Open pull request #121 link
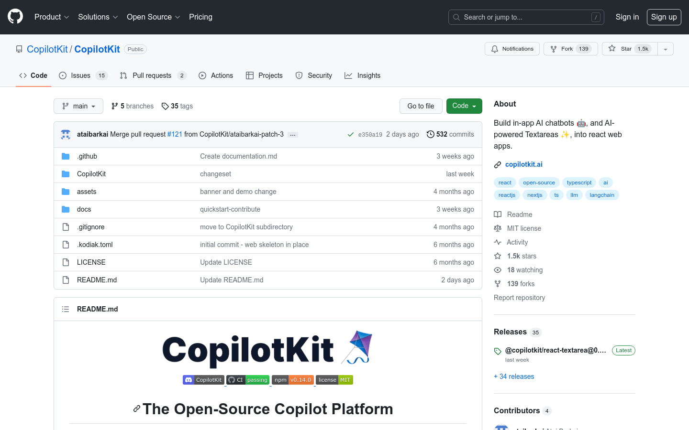The width and height of the screenshot is (689, 430). click(x=175, y=134)
